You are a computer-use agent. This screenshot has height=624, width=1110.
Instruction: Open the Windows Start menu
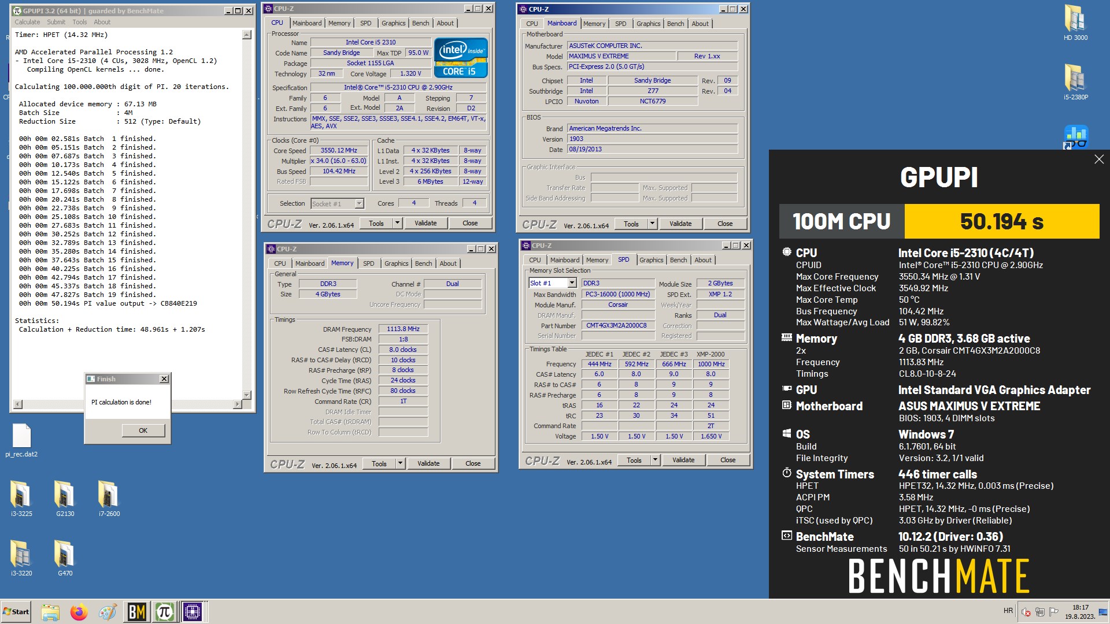coord(16,612)
